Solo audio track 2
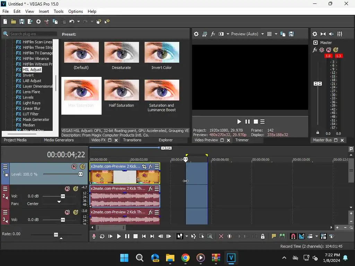 tap(76, 189)
